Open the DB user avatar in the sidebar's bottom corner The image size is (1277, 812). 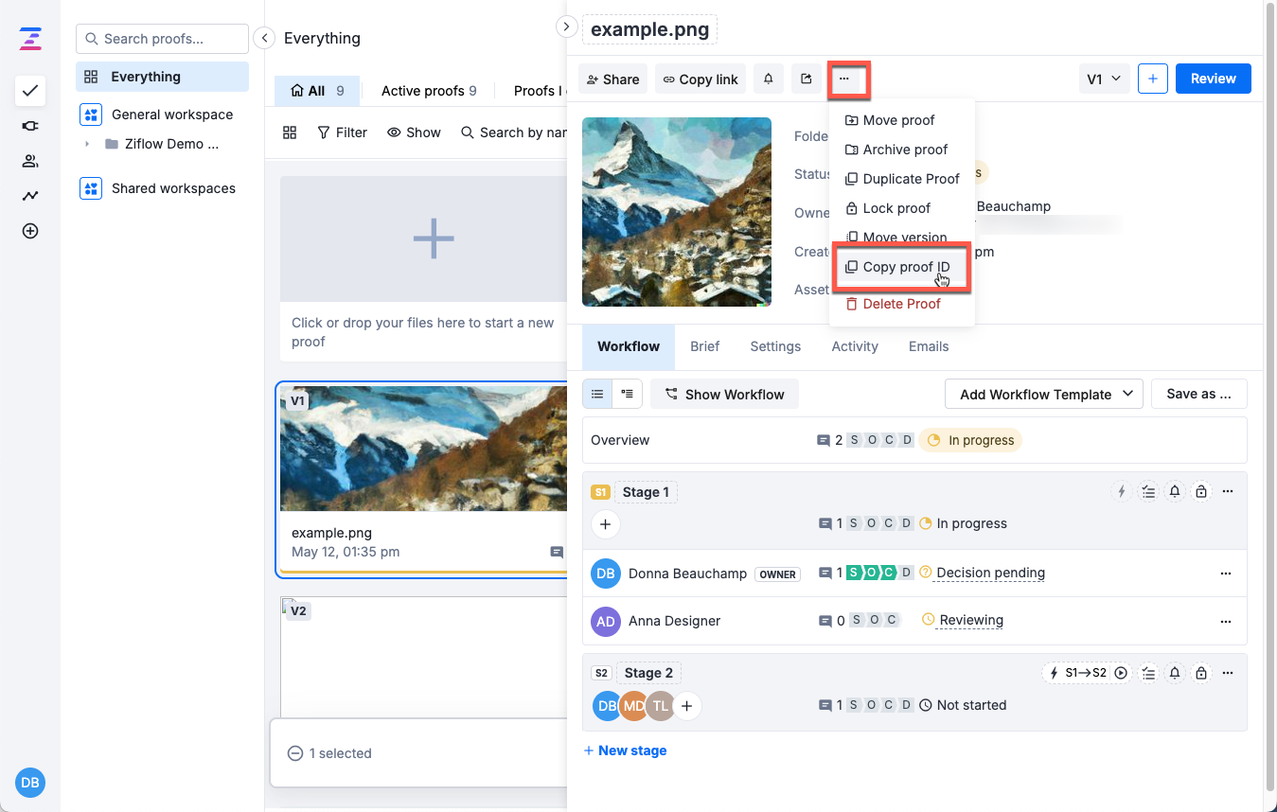[30, 783]
